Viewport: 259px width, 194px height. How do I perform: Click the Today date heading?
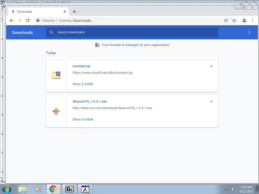pyautogui.click(x=51, y=53)
